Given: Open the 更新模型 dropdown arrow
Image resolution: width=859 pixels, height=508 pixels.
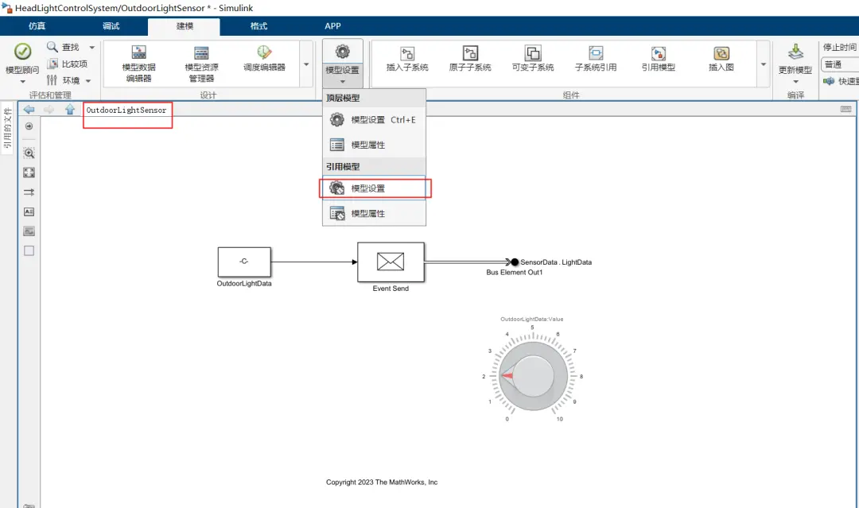Looking at the screenshot, I should [x=795, y=82].
